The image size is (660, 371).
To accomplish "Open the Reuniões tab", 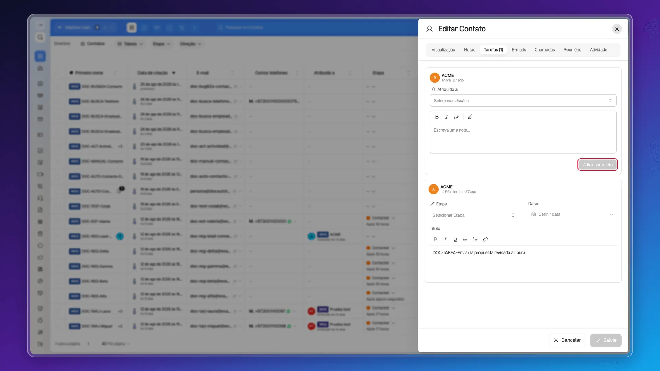I will point(572,50).
